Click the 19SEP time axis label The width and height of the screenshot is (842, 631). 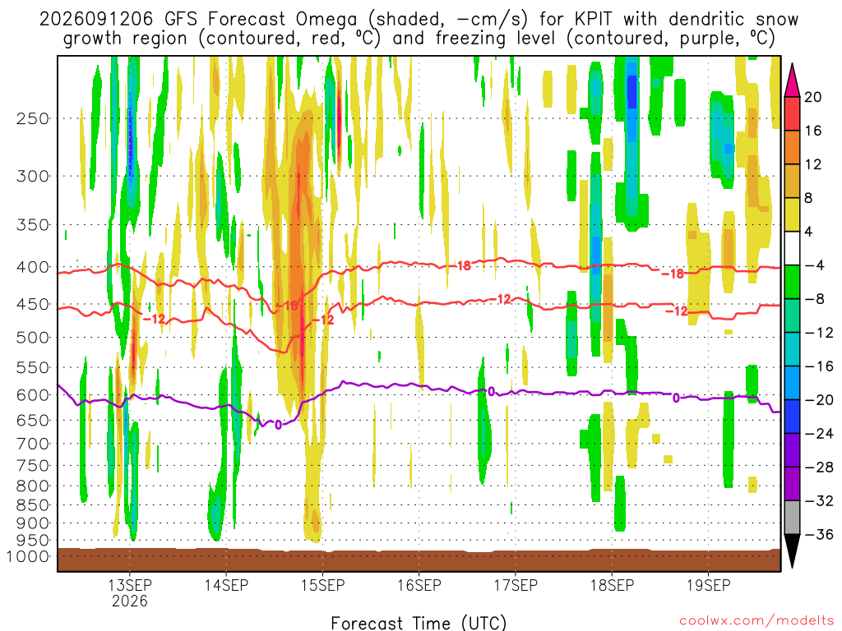click(x=708, y=585)
